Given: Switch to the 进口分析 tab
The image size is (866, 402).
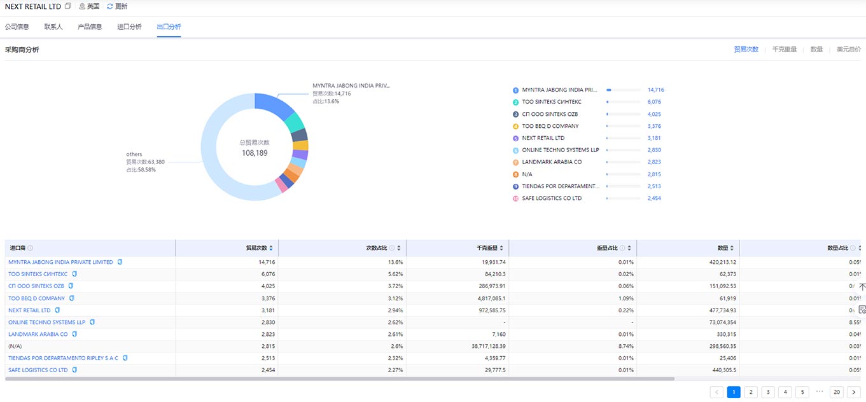Looking at the screenshot, I should point(129,27).
